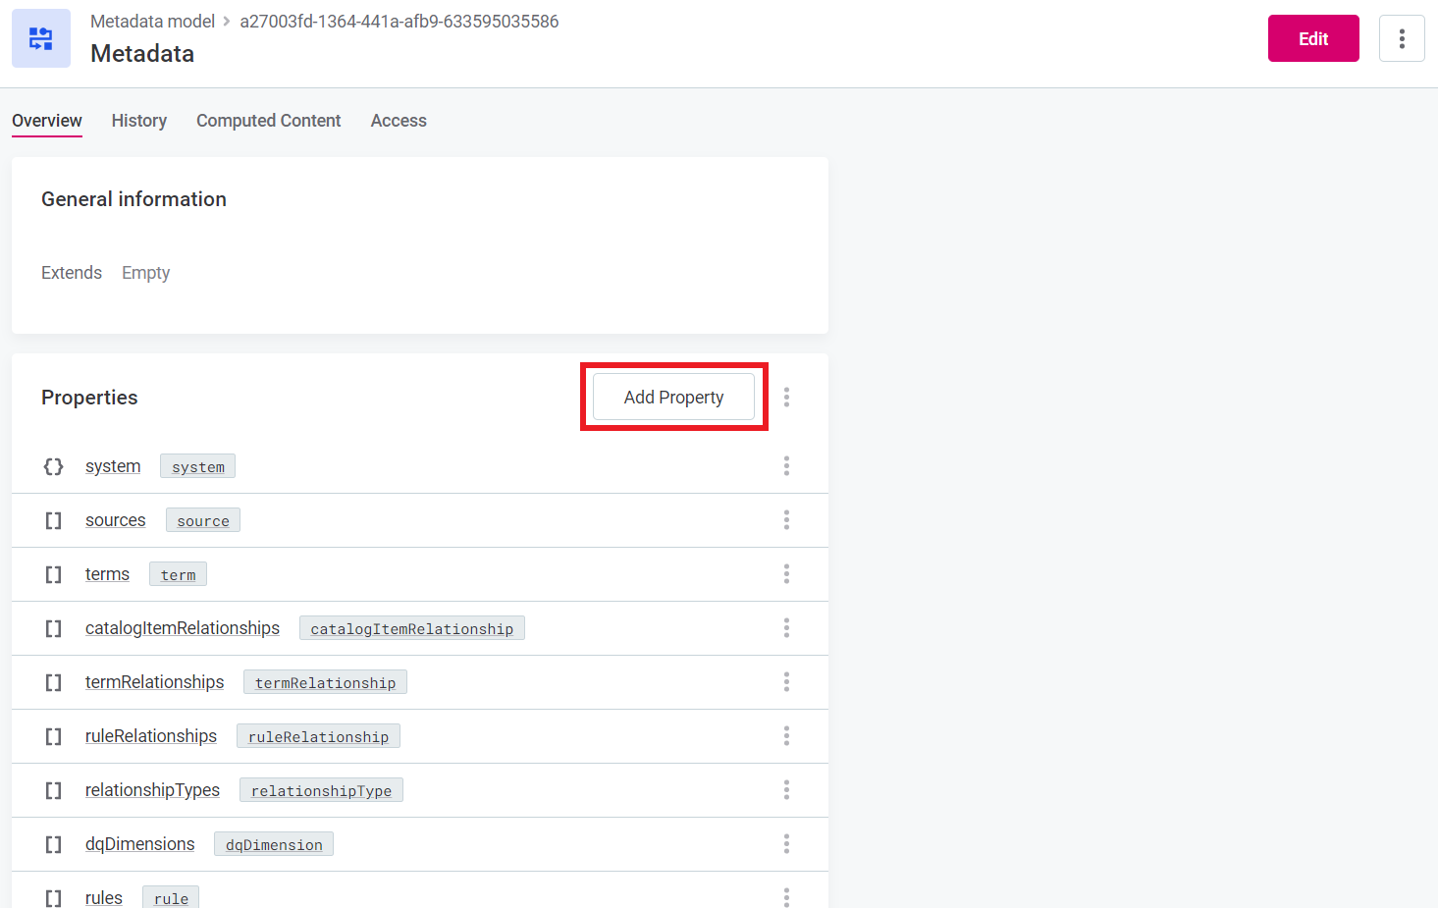Switch to the Computed Content tab
This screenshot has height=908, width=1438.
268,121
